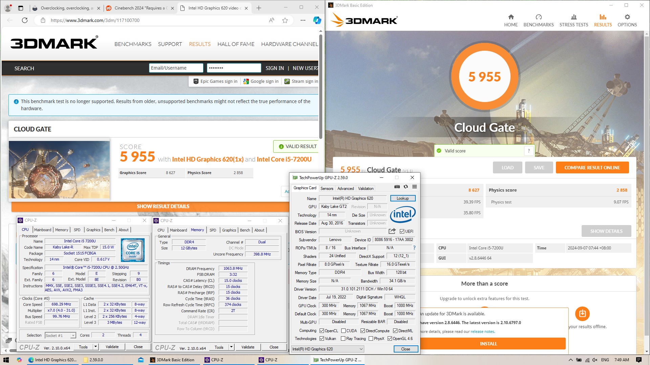Toggle CUDA checkbox in GPU-Z
The image size is (650, 365).
click(343, 331)
